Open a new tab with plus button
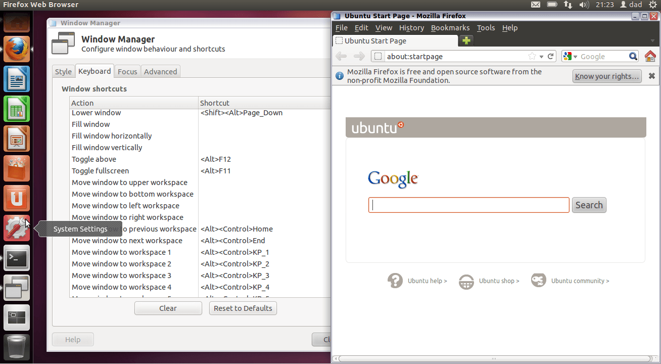Viewport: 661px width, 364px height. click(x=466, y=41)
